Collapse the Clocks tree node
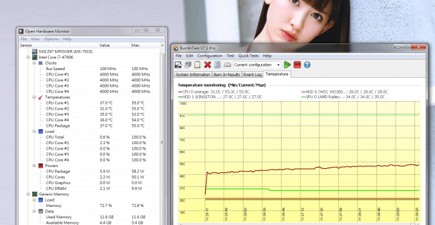Viewport: 435px width, 225px height. pos(34,63)
